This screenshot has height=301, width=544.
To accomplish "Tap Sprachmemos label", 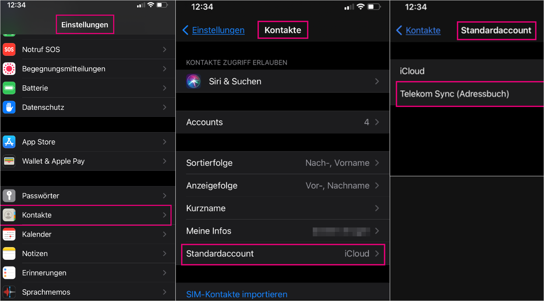I will [x=46, y=292].
